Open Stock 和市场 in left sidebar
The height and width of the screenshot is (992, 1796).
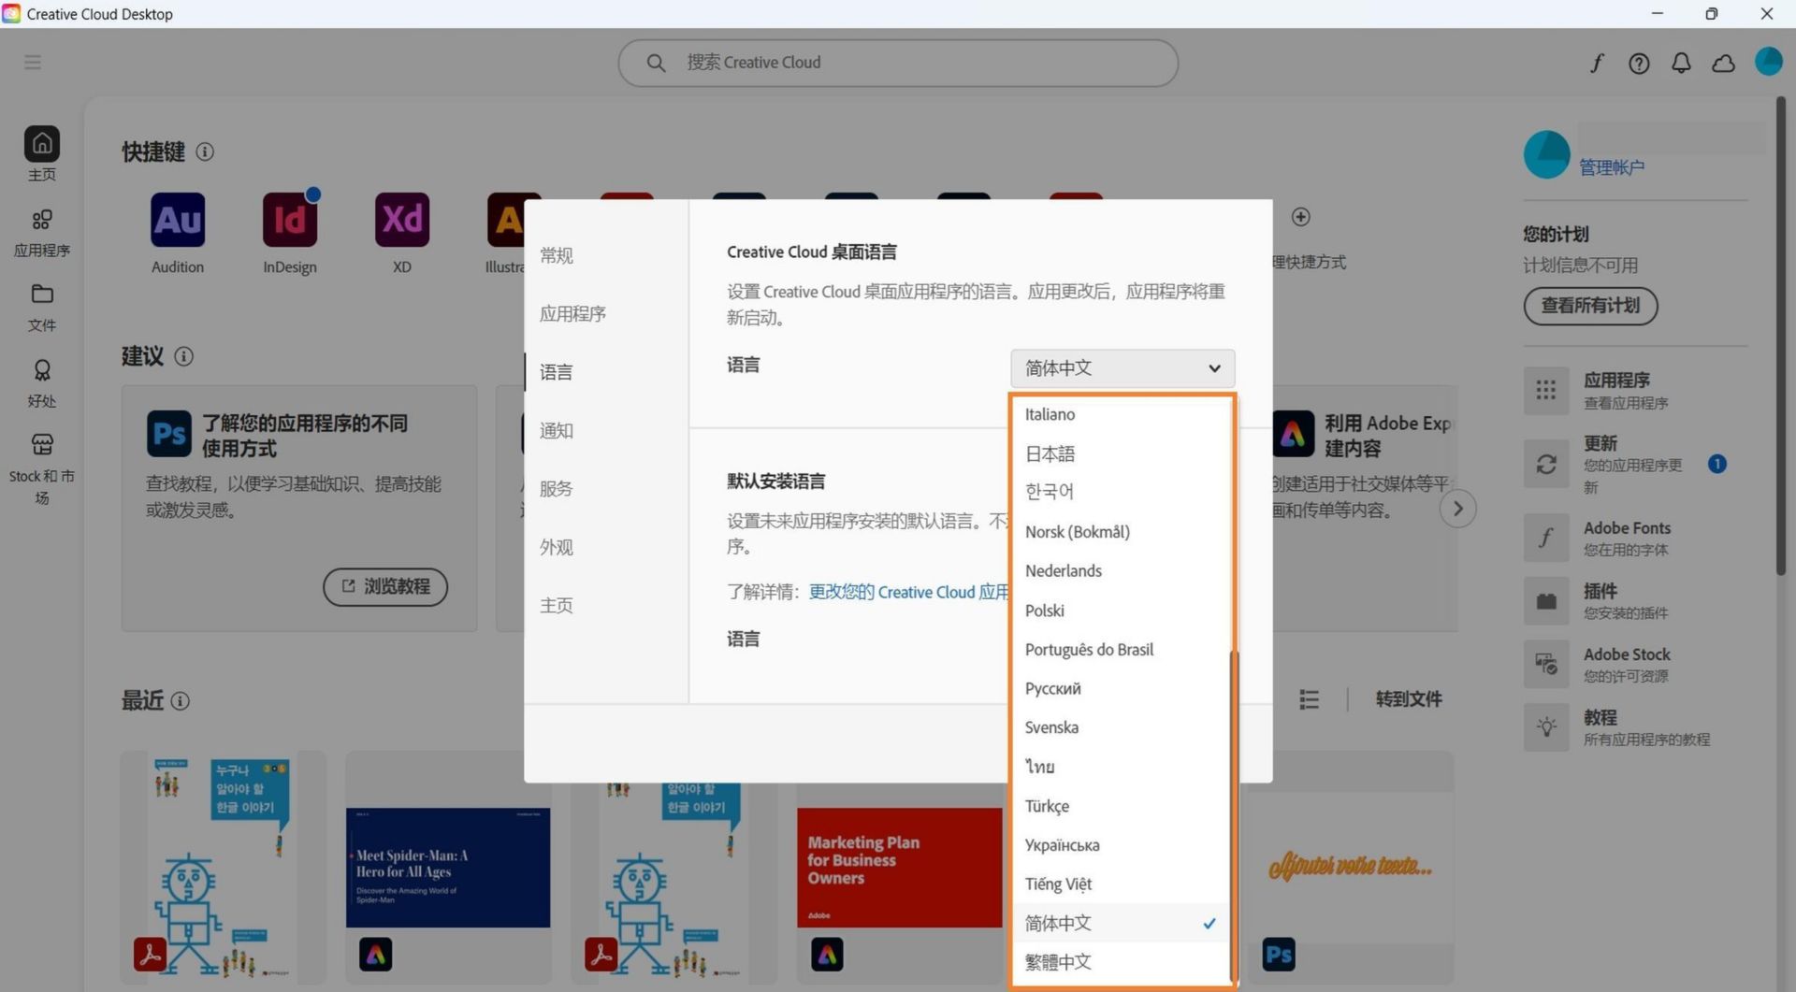tap(41, 468)
